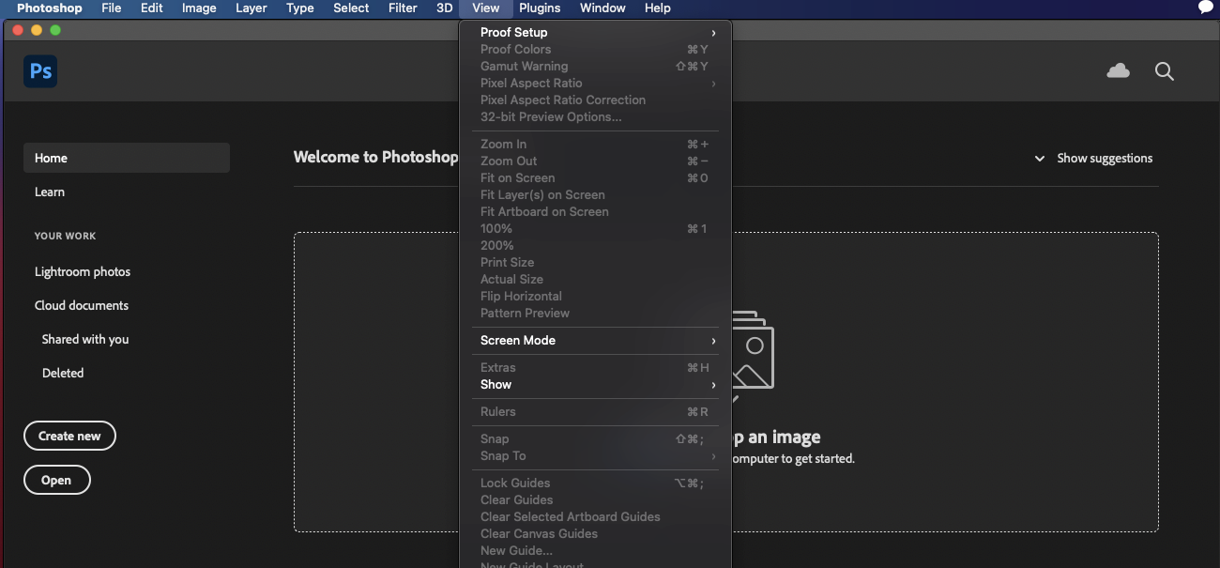Select the 200% zoom entry
This screenshot has height=568, width=1220.
pyautogui.click(x=595, y=245)
